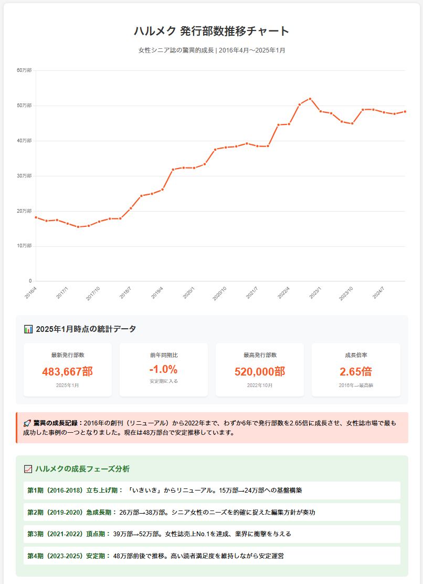Click the lowest data point on the line chart
Screen dimensions: 423x584
pyautogui.click(x=78, y=227)
